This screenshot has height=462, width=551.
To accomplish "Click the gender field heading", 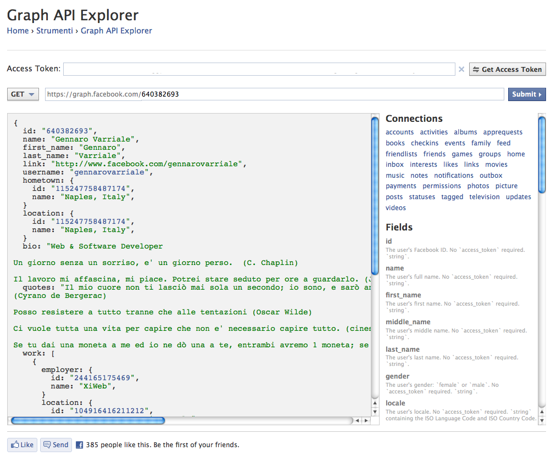I will pyautogui.click(x=397, y=376).
